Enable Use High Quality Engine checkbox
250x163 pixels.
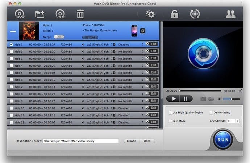click(x=170, y=113)
